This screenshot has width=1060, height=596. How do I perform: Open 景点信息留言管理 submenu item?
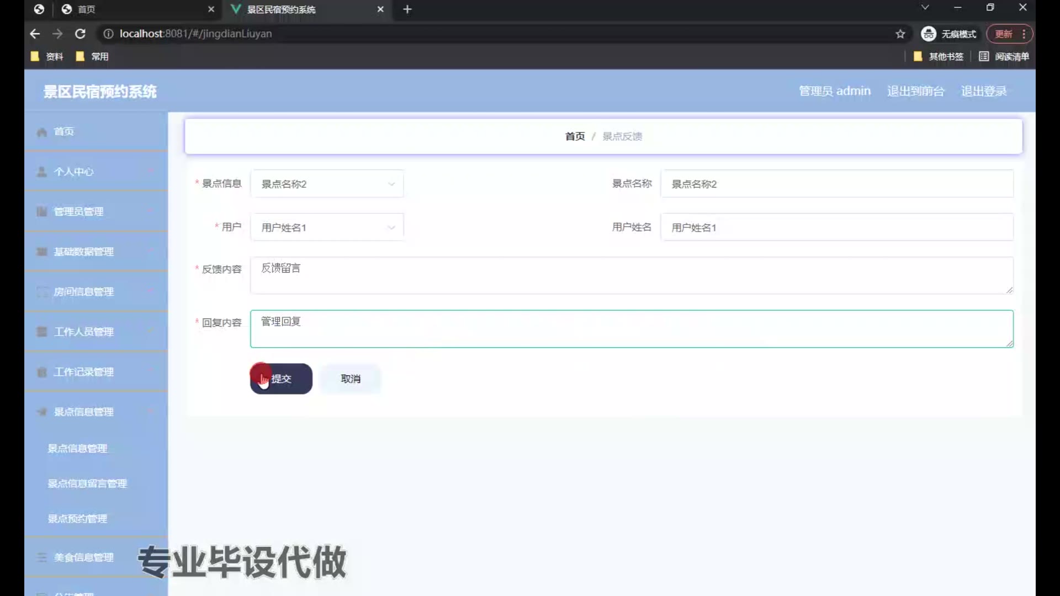pyautogui.click(x=87, y=483)
